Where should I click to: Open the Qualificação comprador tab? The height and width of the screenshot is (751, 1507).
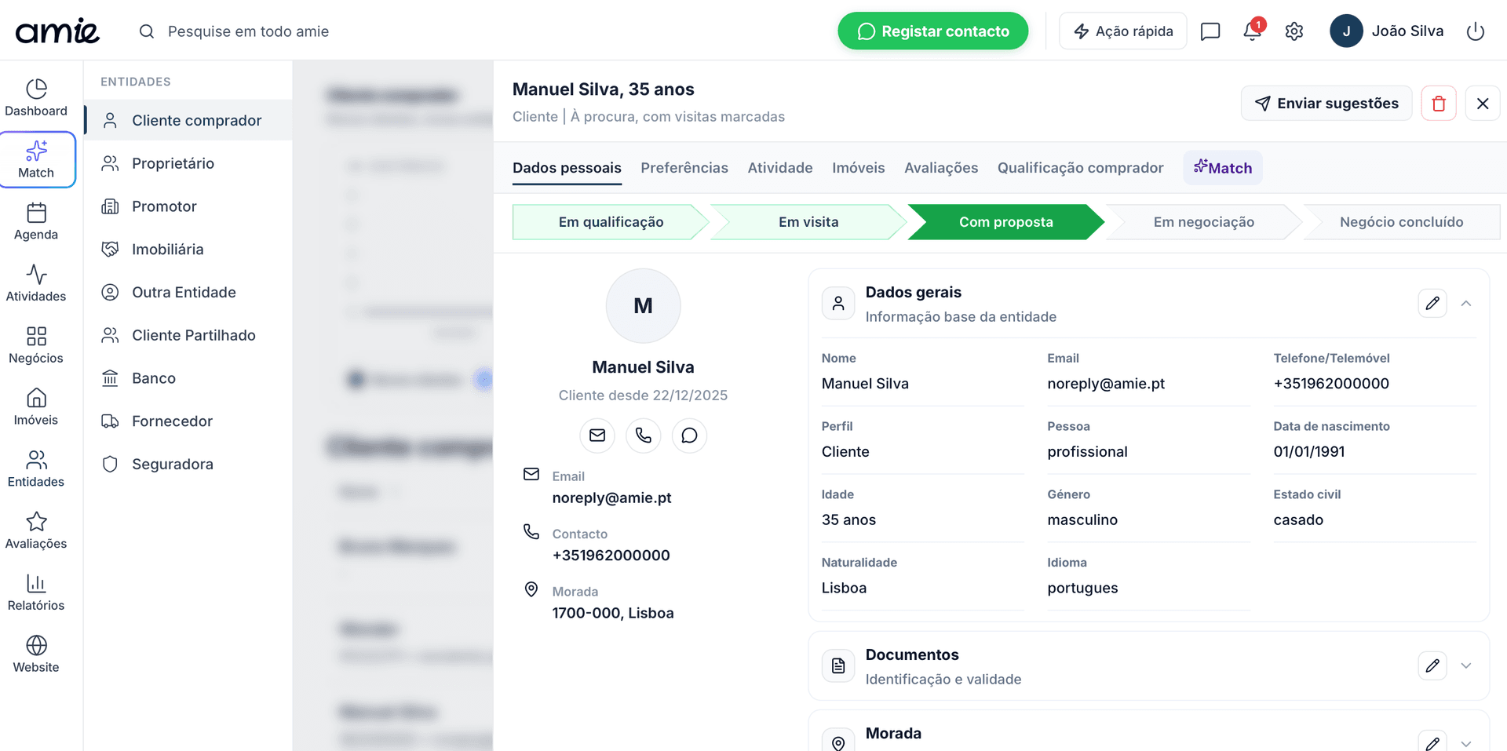tap(1080, 168)
